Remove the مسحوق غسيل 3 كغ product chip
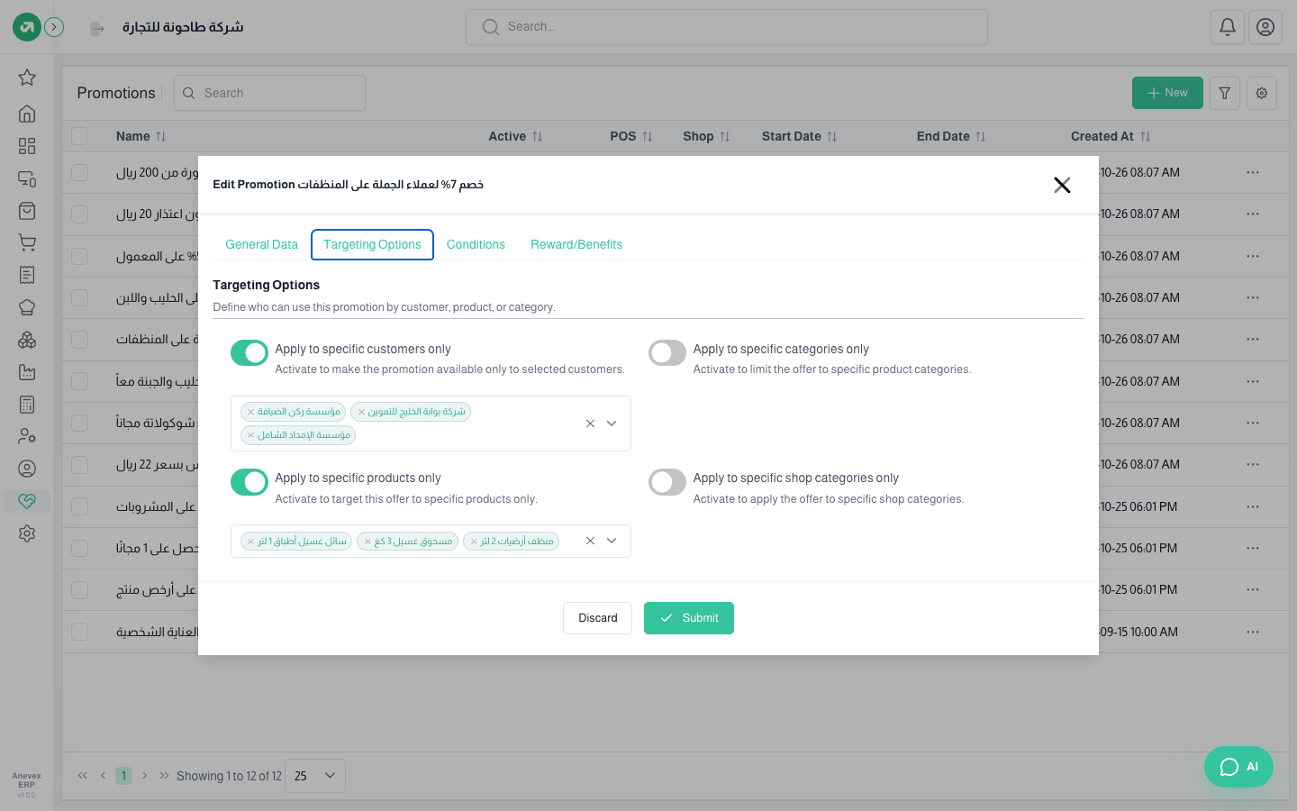Screen dimensions: 1297x811 coord(367,542)
